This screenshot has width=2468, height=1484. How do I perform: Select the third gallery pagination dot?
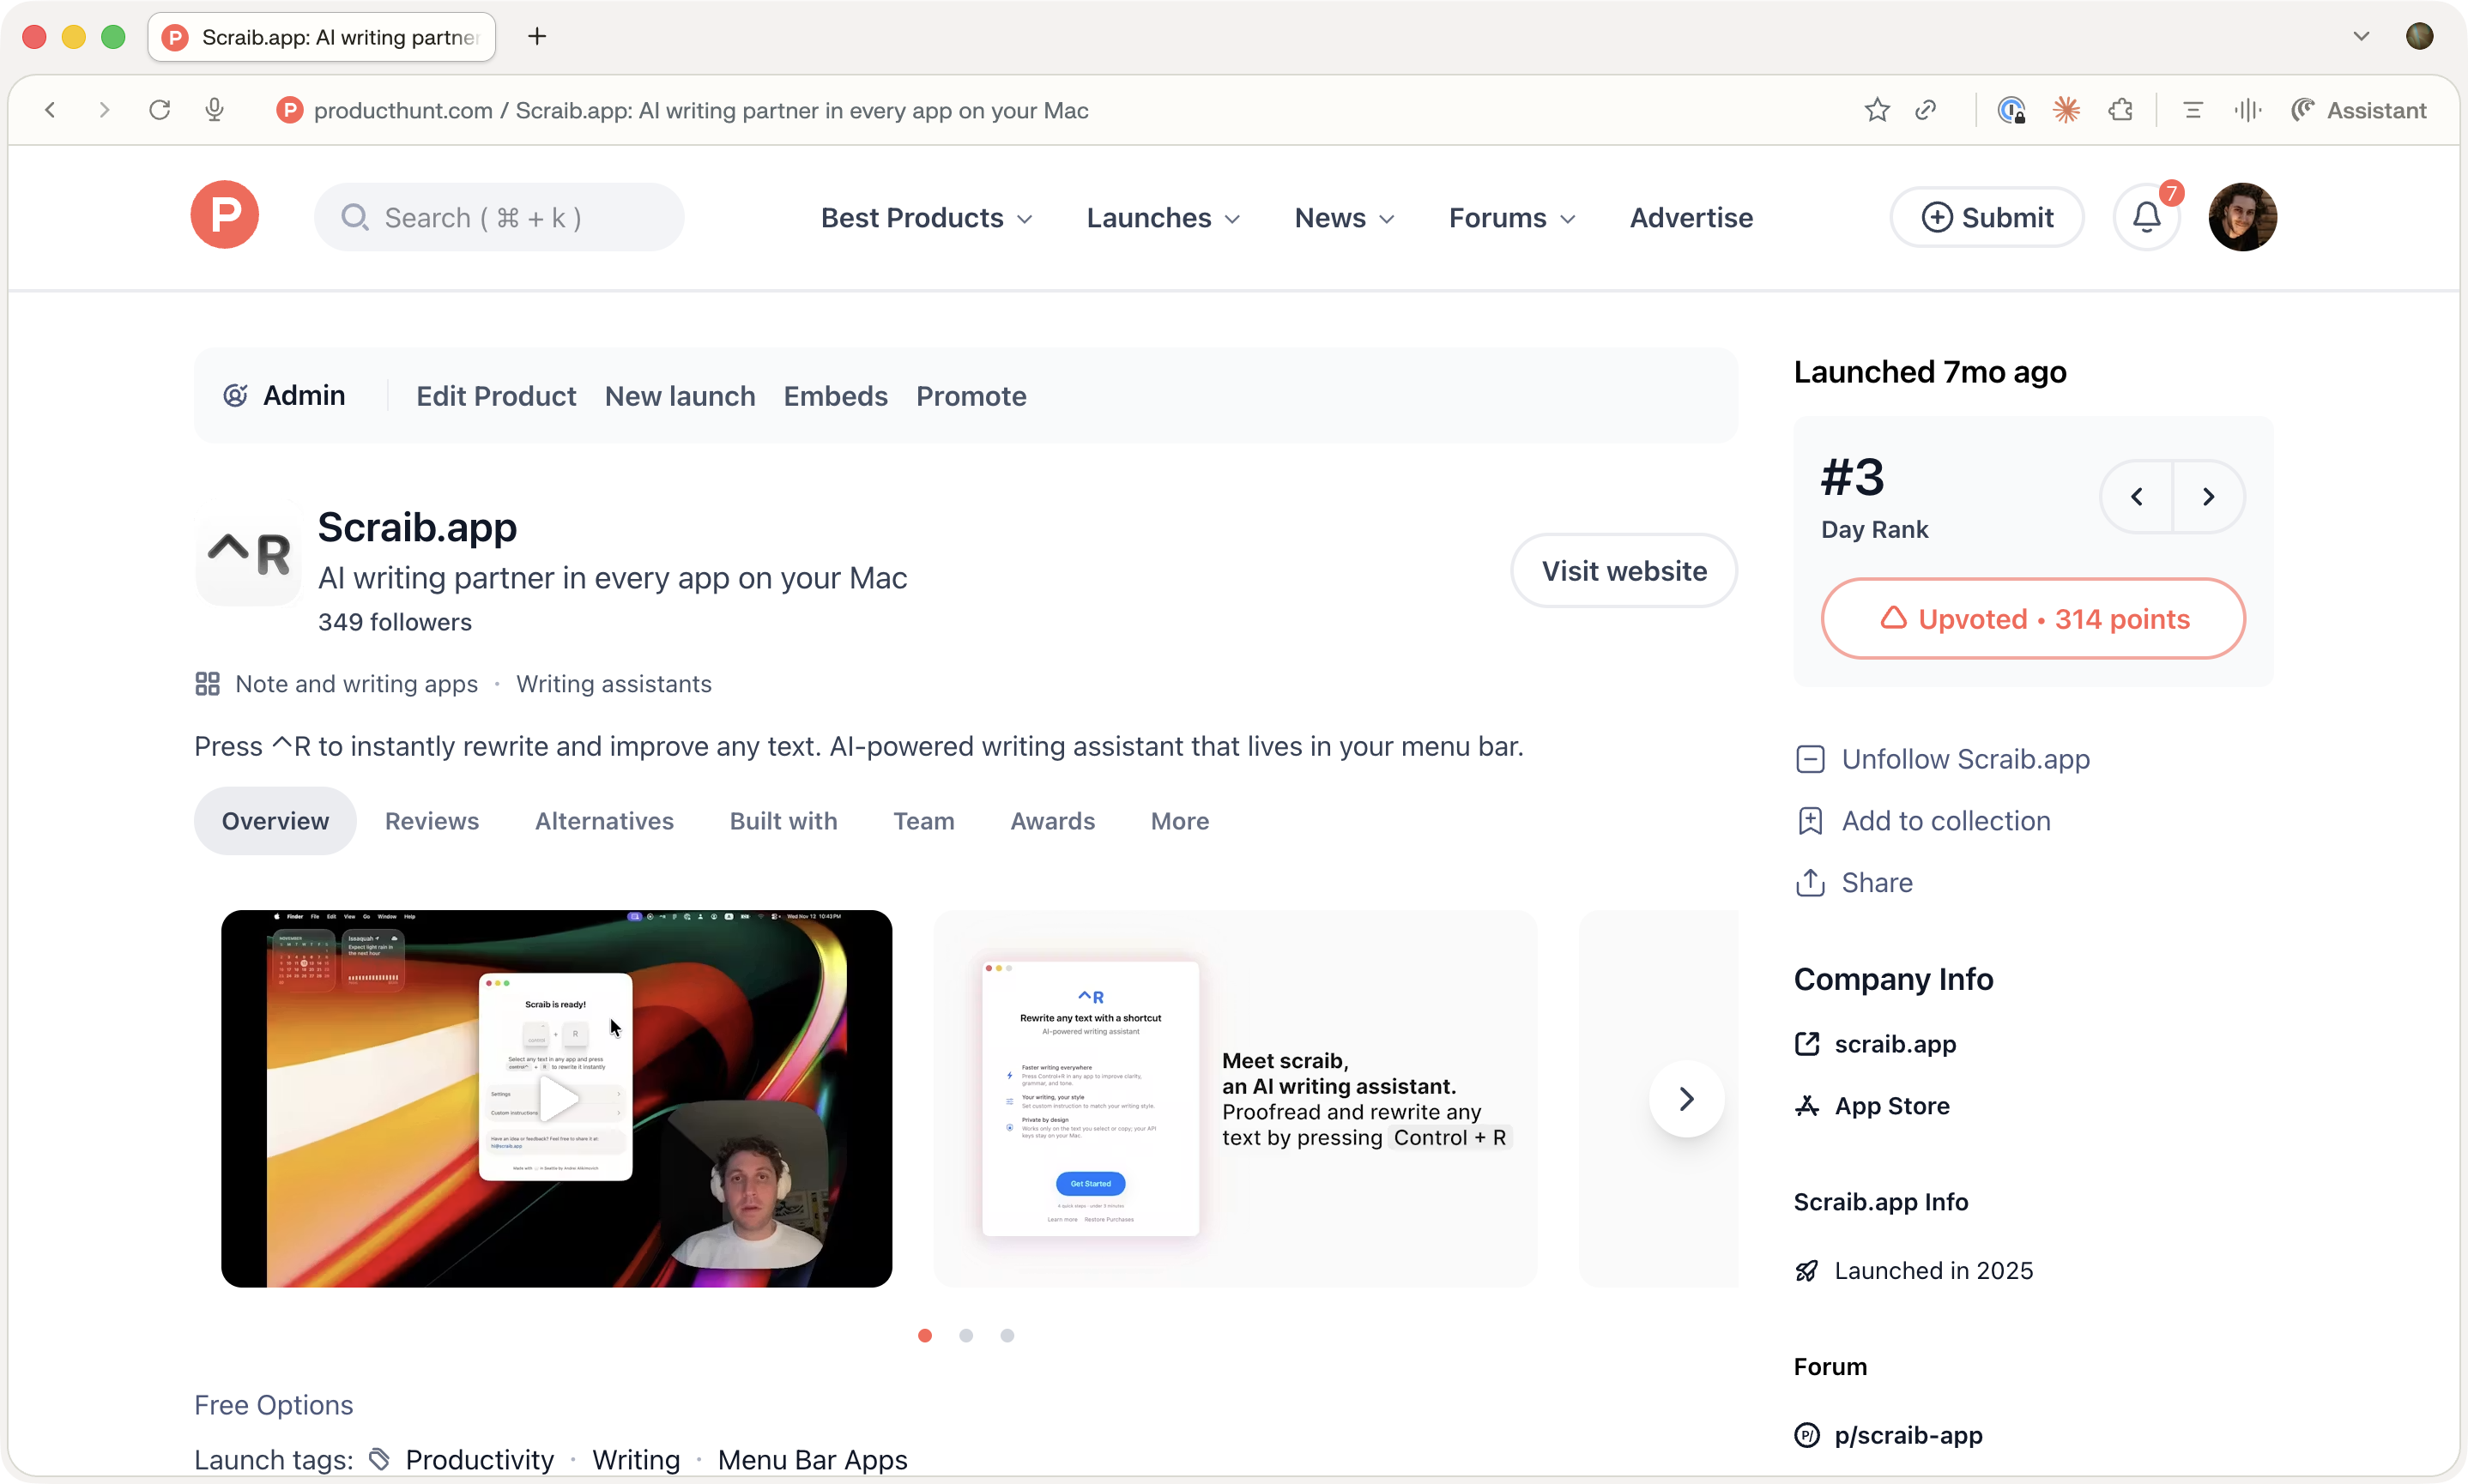pos(1007,1335)
